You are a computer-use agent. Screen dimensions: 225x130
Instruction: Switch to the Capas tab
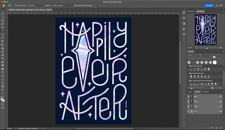[190, 92]
